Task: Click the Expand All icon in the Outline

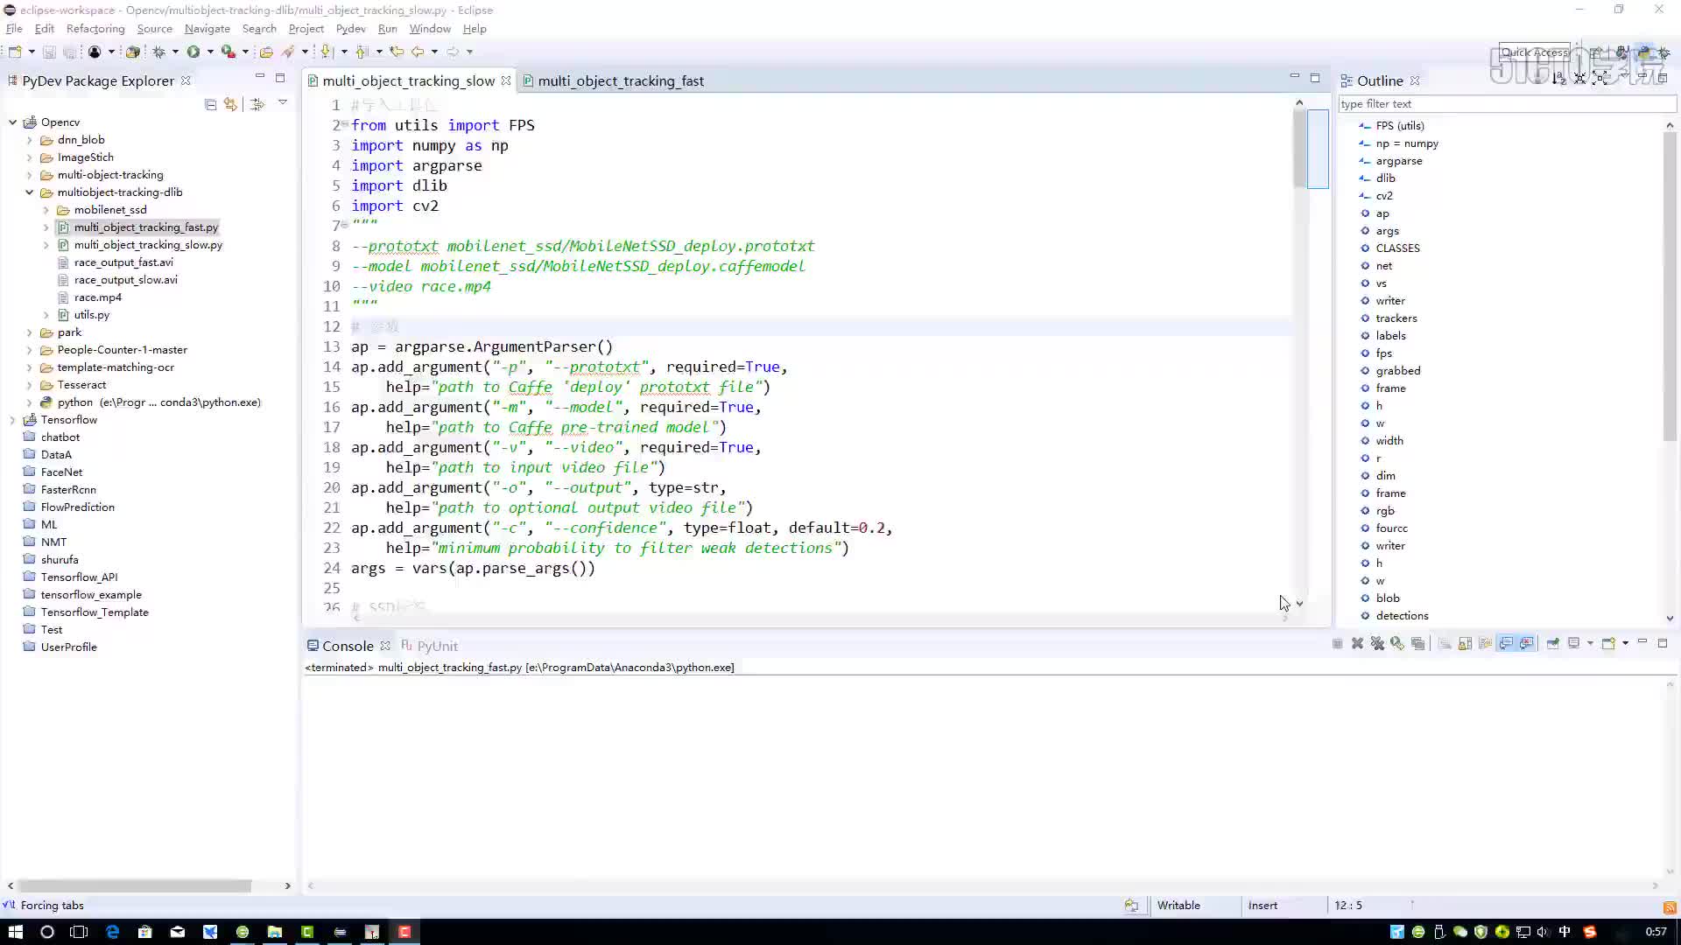Action: (x=1600, y=79)
